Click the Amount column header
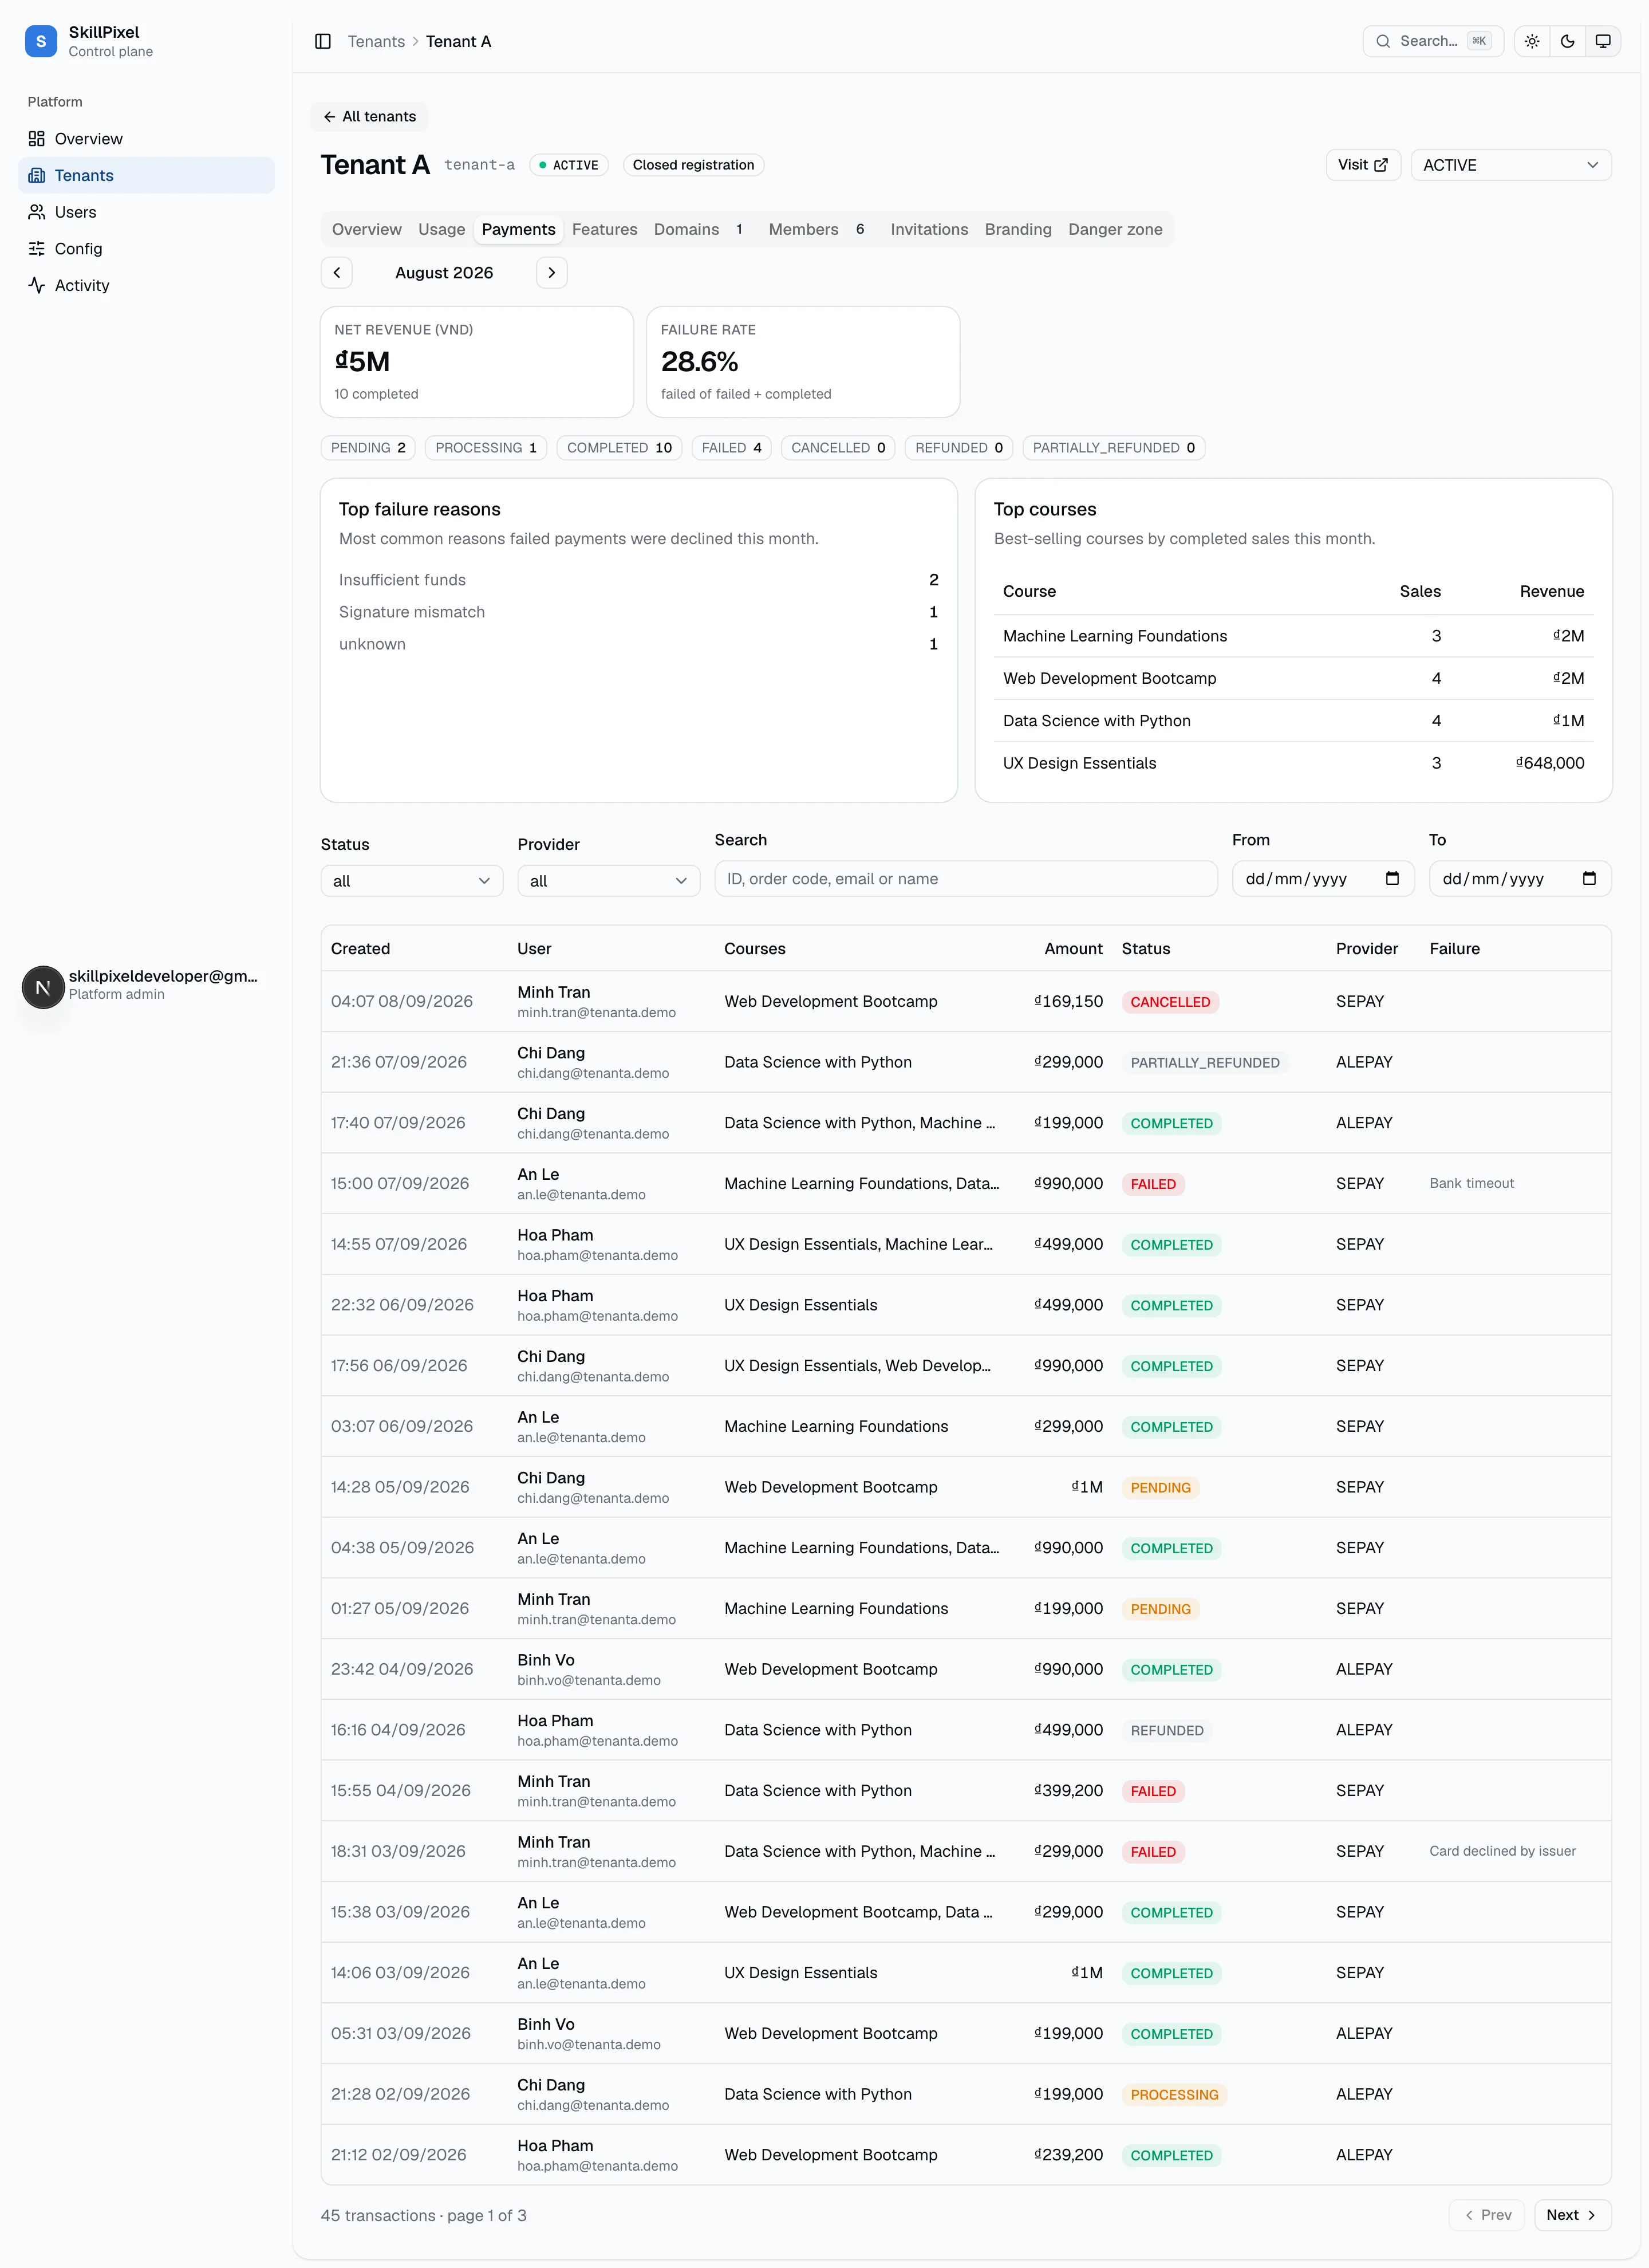 (1073, 949)
